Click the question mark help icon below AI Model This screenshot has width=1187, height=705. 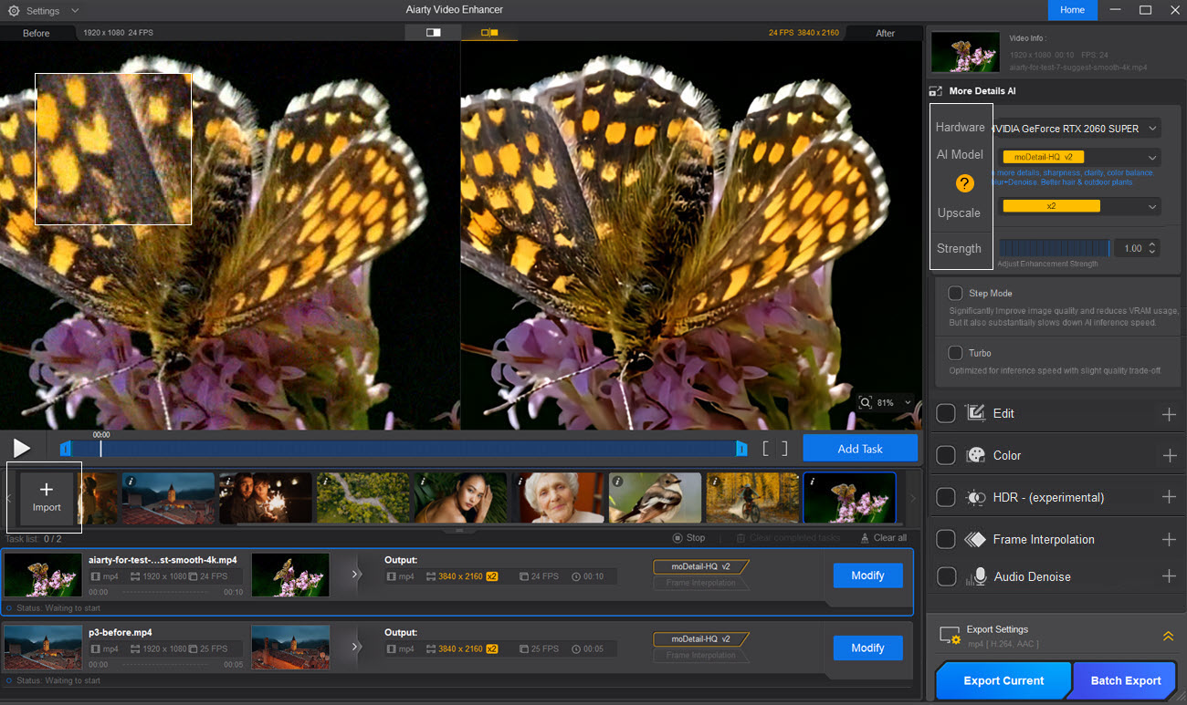[964, 183]
